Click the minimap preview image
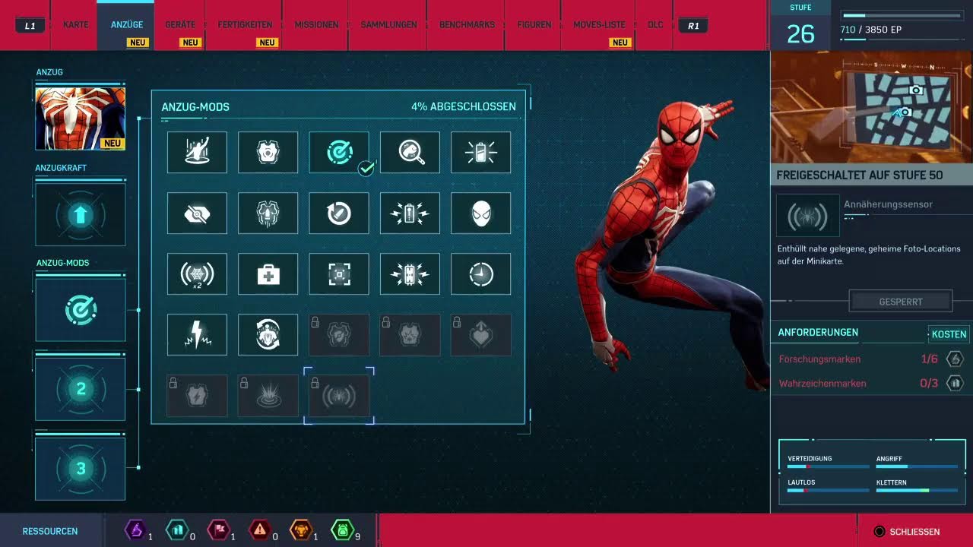Screen dimensions: 973x547 [872, 108]
